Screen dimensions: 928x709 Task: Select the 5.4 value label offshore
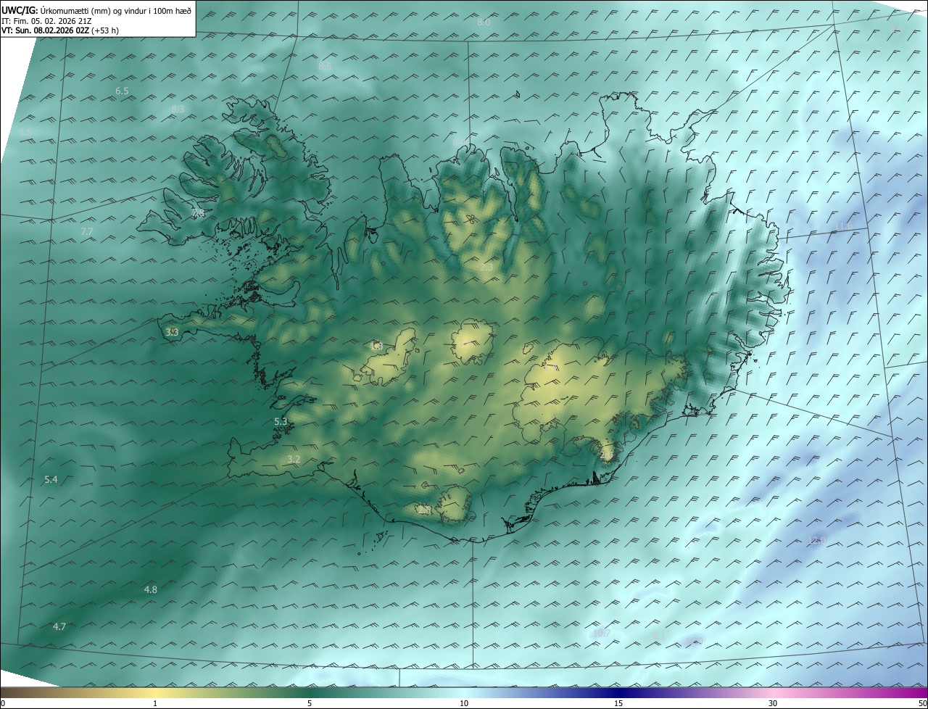click(51, 480)
